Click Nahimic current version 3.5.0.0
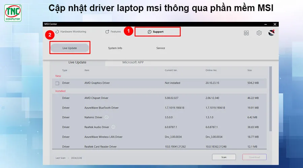Image resolution: width=303 pixels, height=168 pixels. [169, 117]
